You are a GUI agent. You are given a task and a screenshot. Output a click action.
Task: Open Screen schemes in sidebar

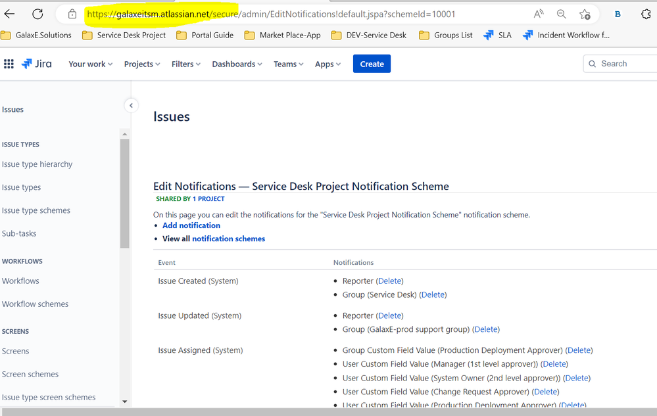point(30,374)
